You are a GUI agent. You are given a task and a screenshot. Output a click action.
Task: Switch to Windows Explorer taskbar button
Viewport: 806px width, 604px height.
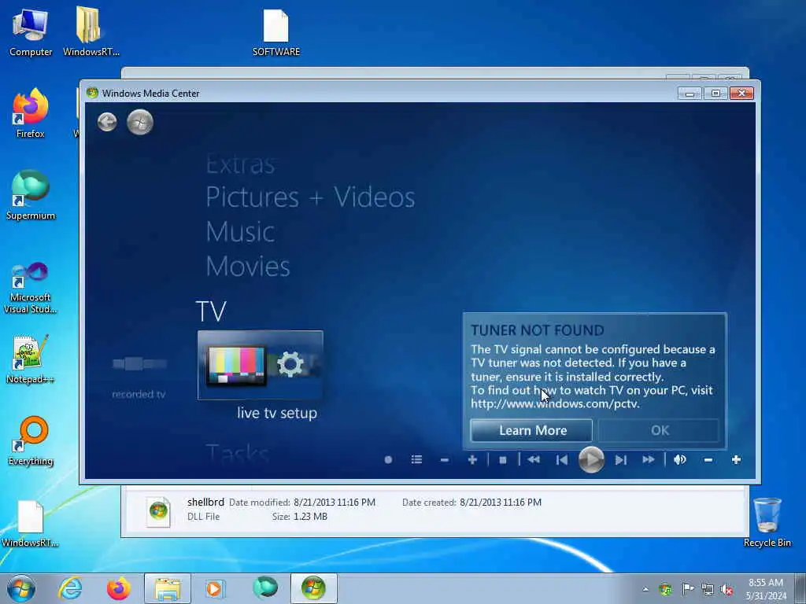pyautogui.click(x=168, y=588)
